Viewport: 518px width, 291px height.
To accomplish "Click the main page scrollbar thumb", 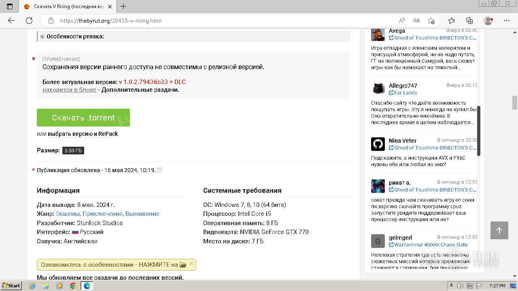I will (515, 103).
